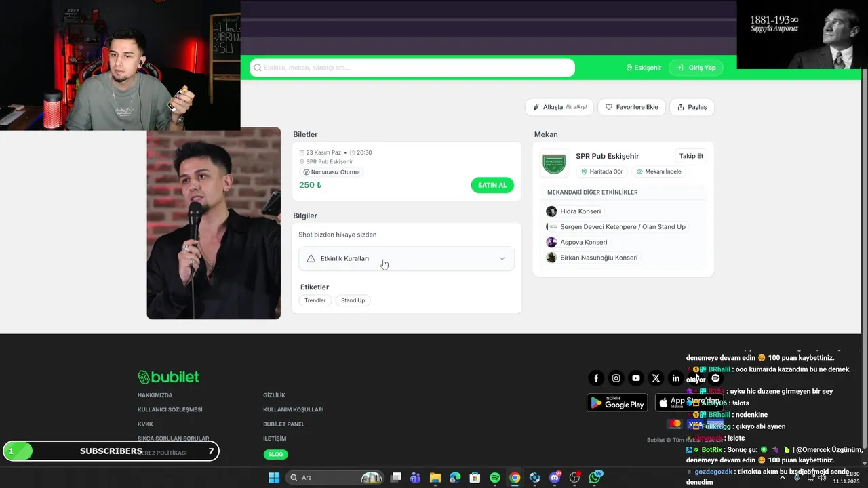Buy ticket with the SATIN AL button
Image resolution: width=868 pixels, height=488 pixels.
[492, 185]
